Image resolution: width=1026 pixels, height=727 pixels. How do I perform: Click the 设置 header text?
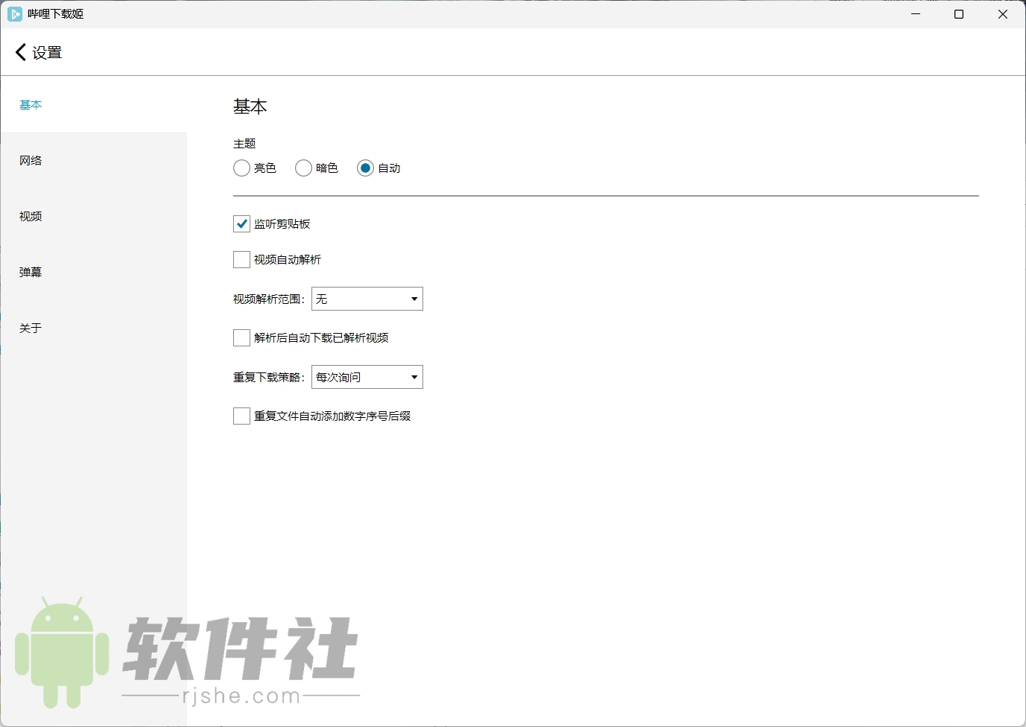[x=46, y=52]
